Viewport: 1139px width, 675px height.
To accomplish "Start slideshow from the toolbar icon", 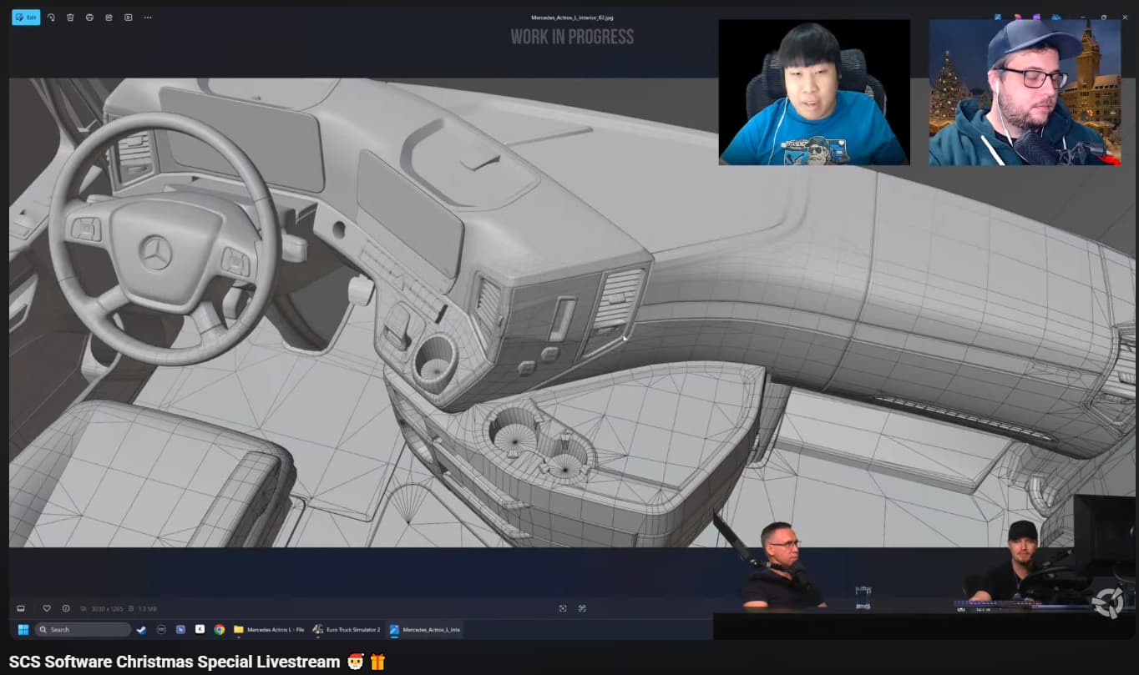I will click(128, 17).
